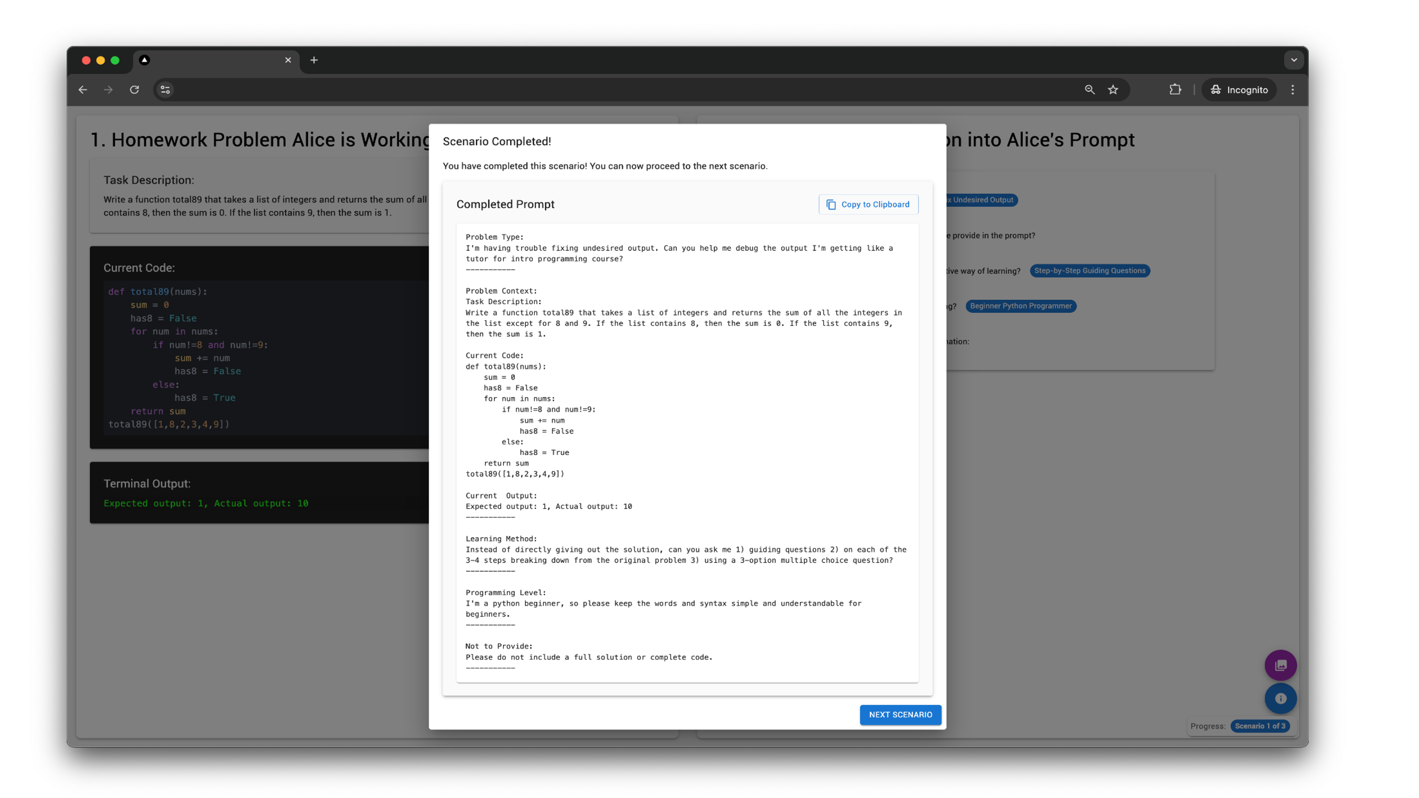Expand the tab search chevron dropdown
Image resolution: width=1419 pixels, height=798 pixels.
(1293, 60)
